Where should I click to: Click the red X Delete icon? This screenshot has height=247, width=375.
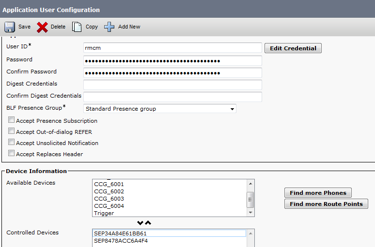(43, 27)
